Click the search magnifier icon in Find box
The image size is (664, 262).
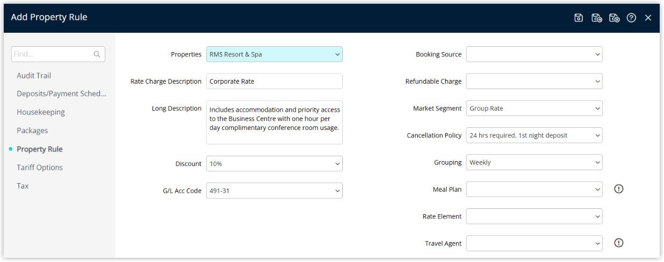pos(97,54)
